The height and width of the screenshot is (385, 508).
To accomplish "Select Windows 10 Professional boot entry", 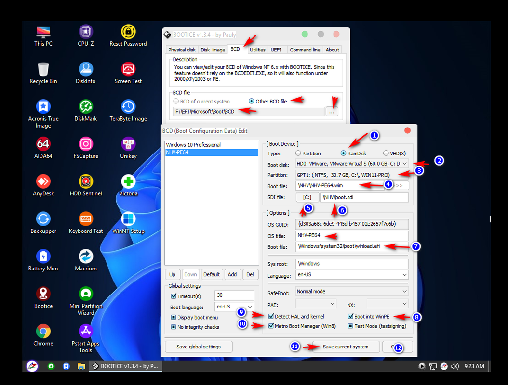I will tap(212, 145).
